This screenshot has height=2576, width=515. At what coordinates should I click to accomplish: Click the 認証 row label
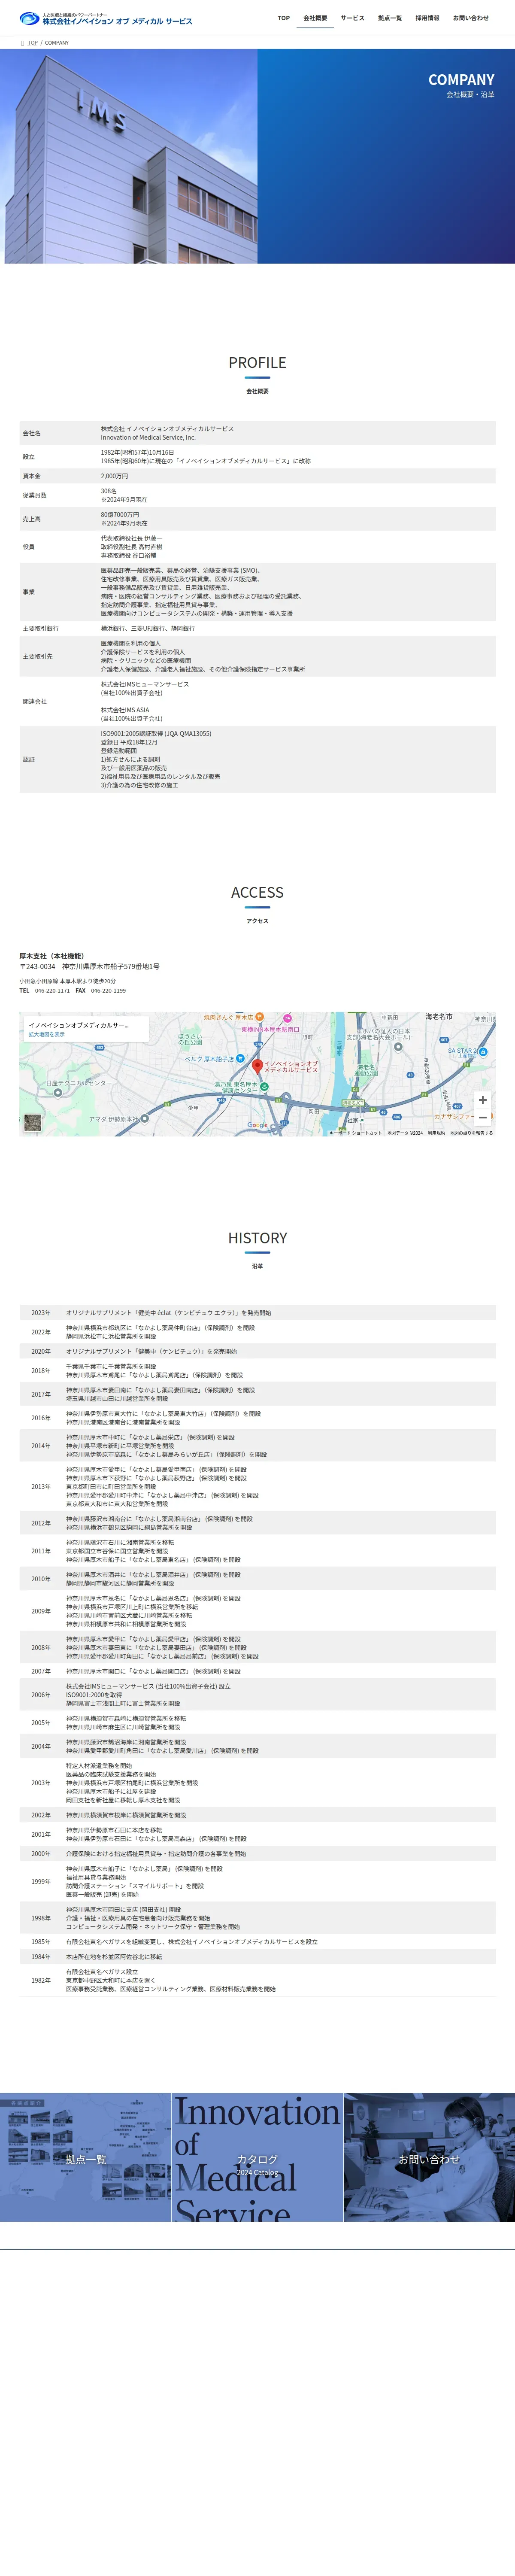pyautogui.click(x=29, y=759)
